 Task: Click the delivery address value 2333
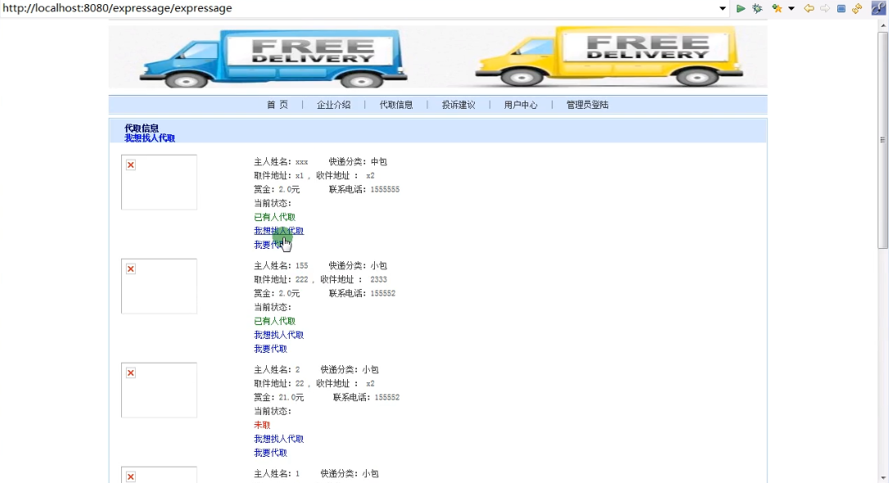pos(379,279)
